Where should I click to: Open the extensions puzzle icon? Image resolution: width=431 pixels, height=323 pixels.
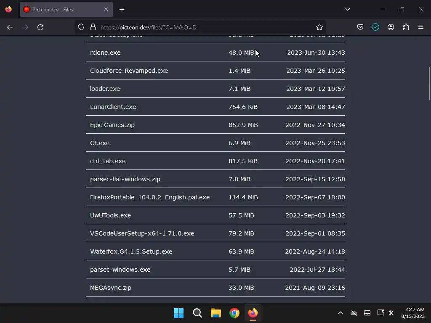click(406, 27)
